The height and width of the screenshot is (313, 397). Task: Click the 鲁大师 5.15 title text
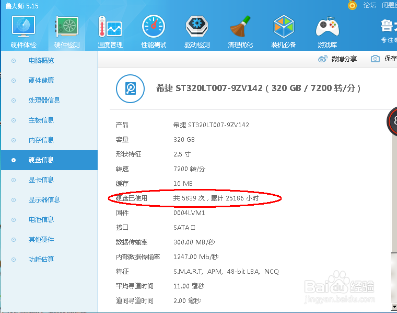pos(22,6)
